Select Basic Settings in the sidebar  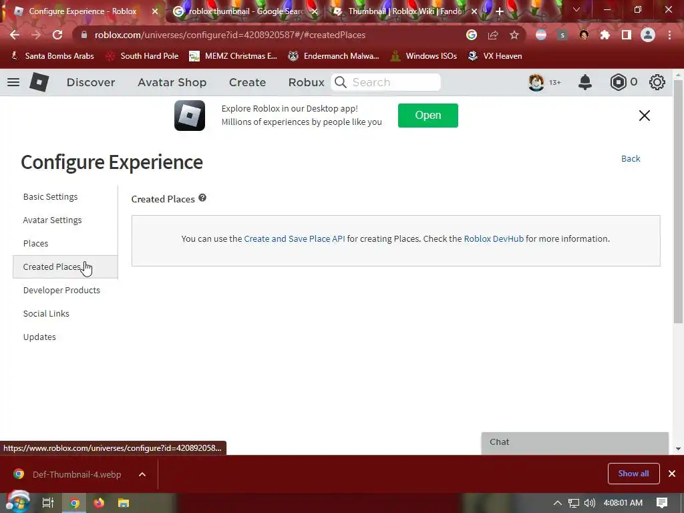tap(50, 197)
